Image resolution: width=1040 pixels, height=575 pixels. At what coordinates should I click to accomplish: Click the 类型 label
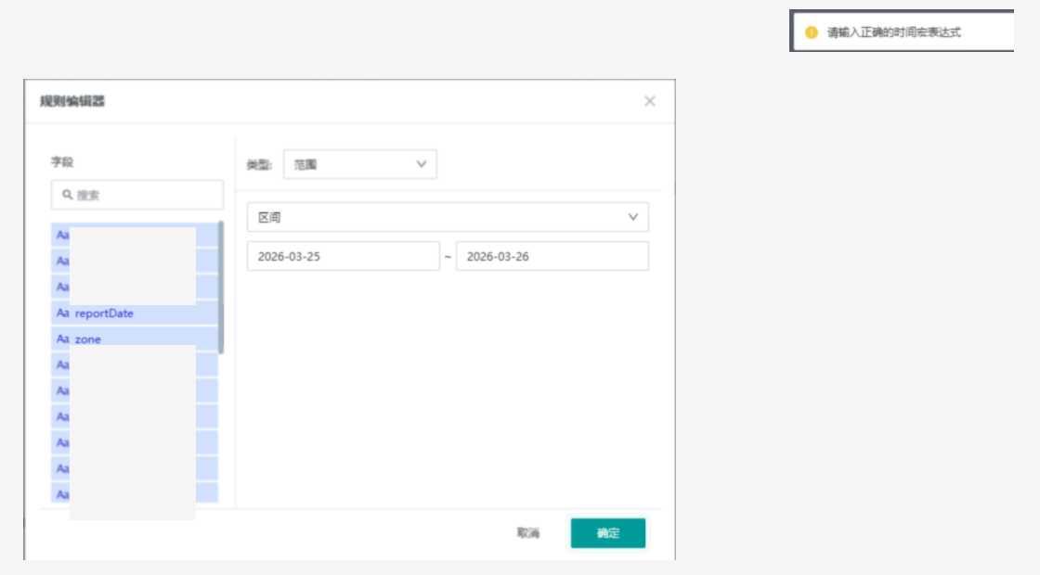[x=259, y=164]
